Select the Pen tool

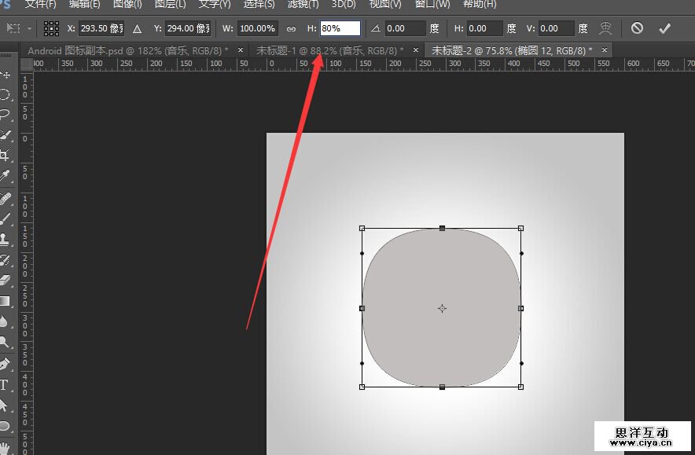[x=5, y=364]
